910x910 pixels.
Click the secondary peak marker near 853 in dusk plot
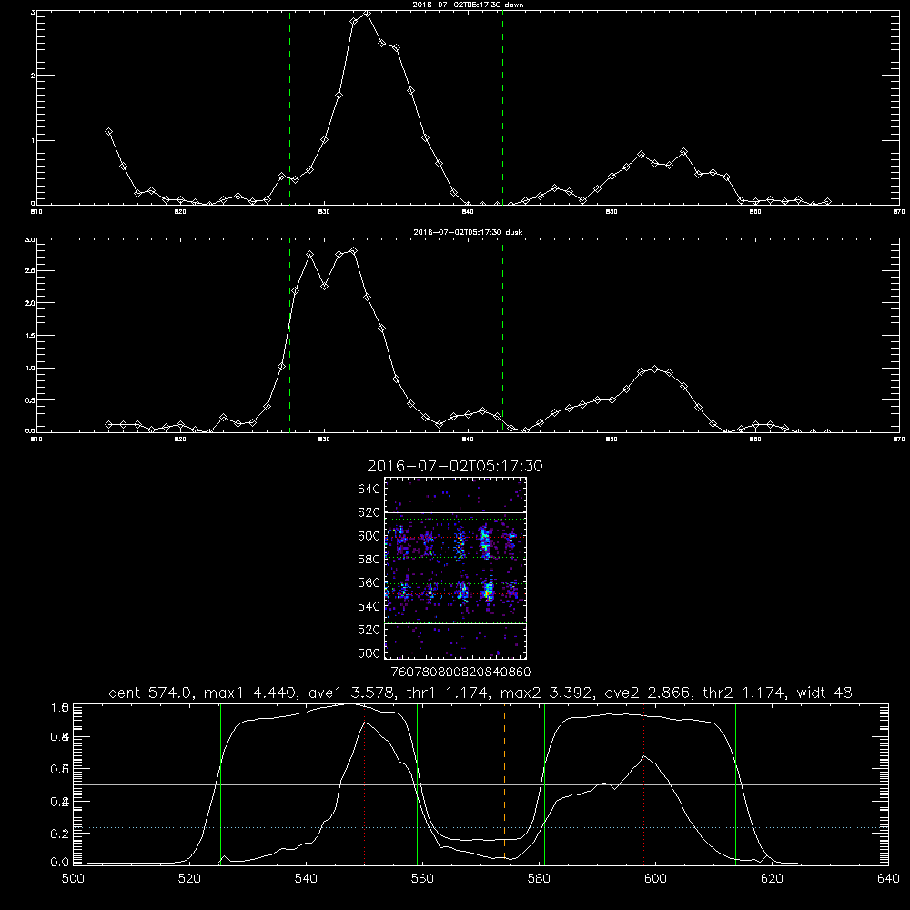655,369
